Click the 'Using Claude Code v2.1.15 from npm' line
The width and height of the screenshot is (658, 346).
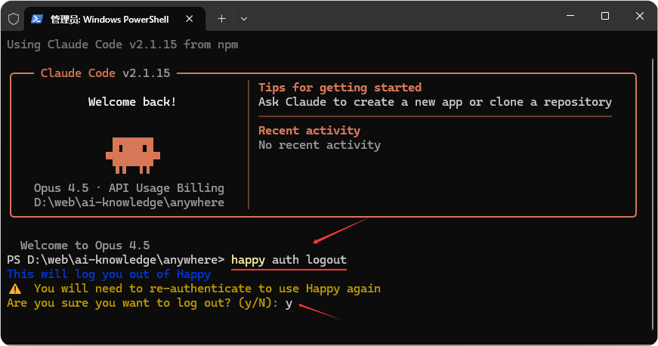[122, 45]
